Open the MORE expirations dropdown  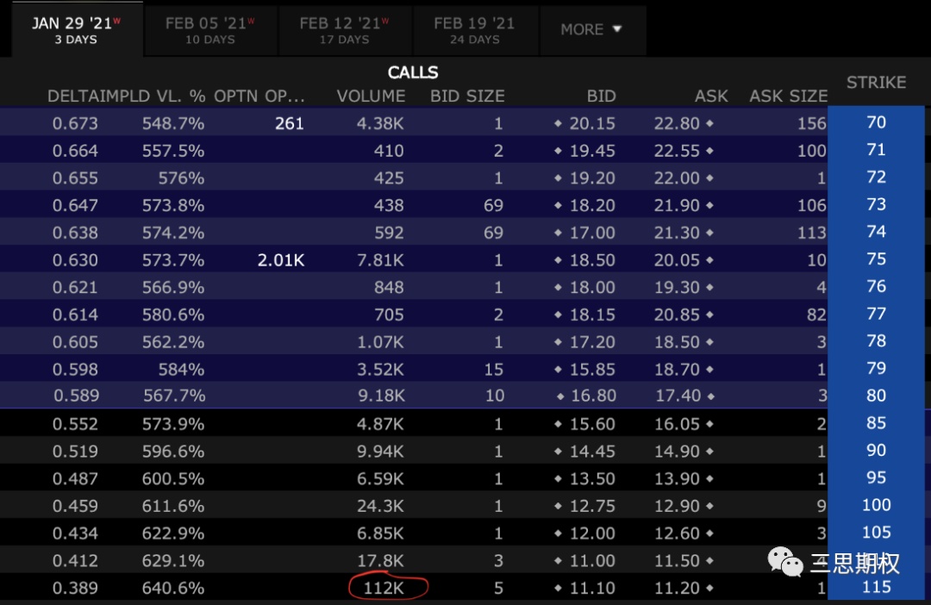591,29
